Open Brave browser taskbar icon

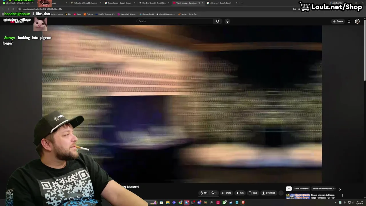click(x=243, y=203)
